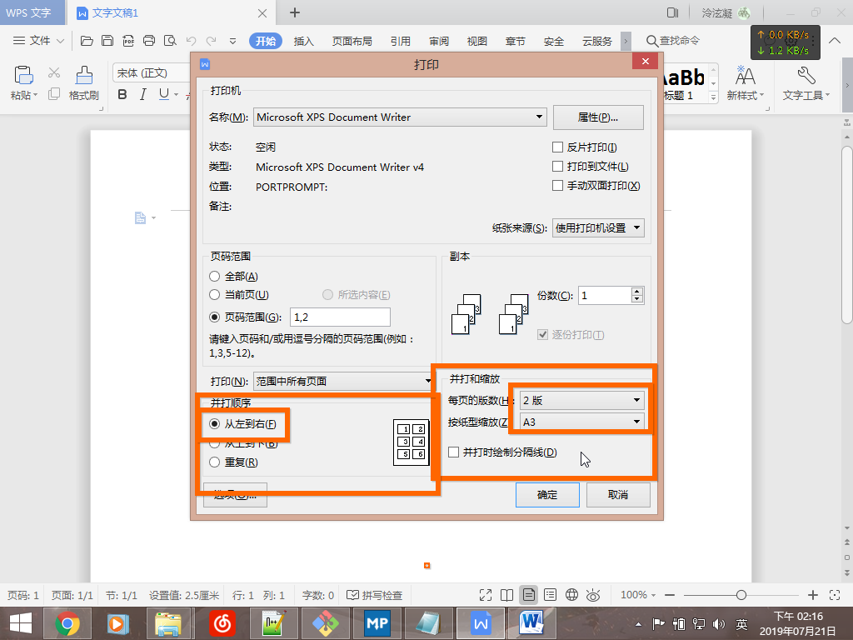Click the Save icon in quick toolbar
The width and height of the screenshot is (853, 640).
click(x=107, y=41)
